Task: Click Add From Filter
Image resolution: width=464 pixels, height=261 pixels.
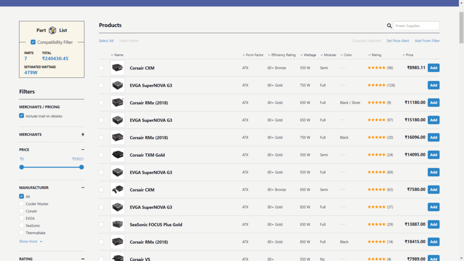Action: 427,41
